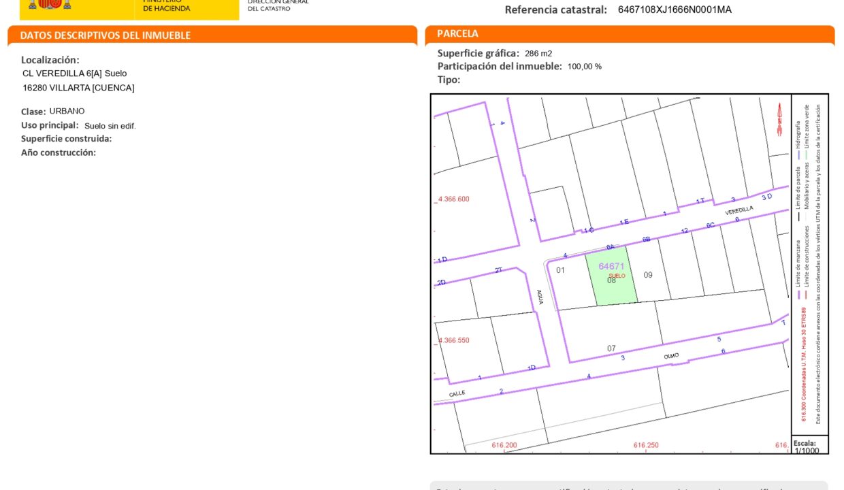This screenshot has height=490, width=844.
Task: Click the 'Localización:' label
Action: point(50,60)
